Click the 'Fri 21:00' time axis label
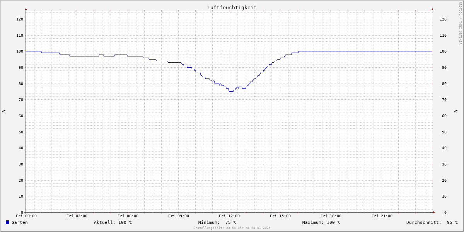Image resolution: width=464 pixels, height=232 pixels. (382, 216)
